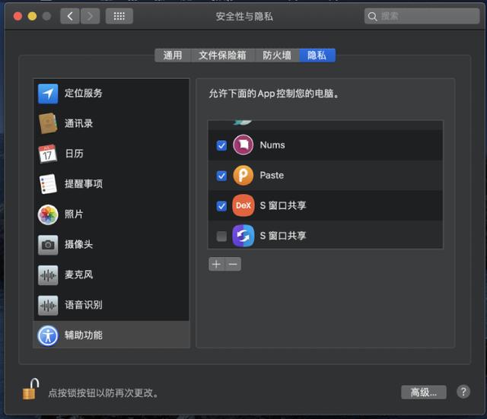Select 日历 in the sidebar

coord(112,154)
